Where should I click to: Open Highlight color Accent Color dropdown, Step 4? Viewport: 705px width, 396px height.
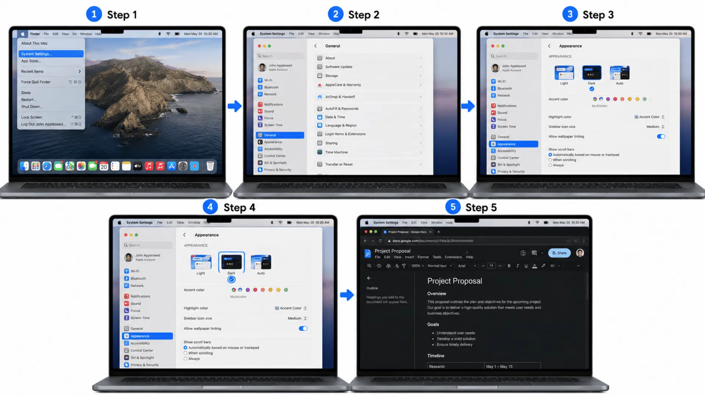pos(291,308)
